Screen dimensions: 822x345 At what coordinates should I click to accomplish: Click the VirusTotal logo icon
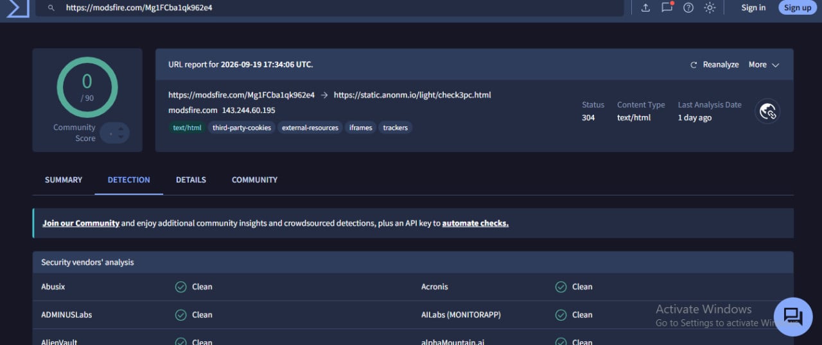point(19,8)
